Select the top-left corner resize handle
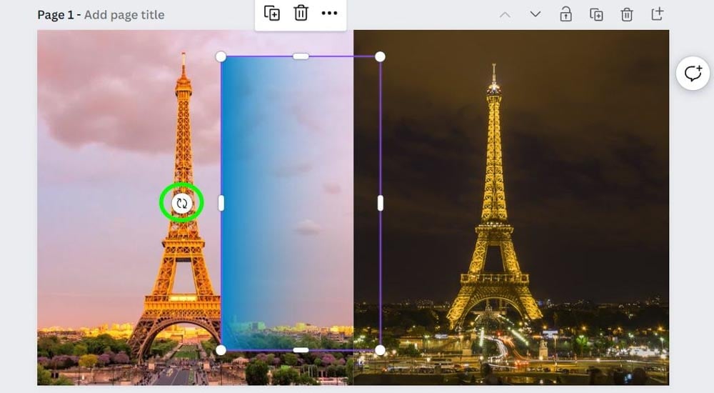714x393 pixels. pos(221,56)
